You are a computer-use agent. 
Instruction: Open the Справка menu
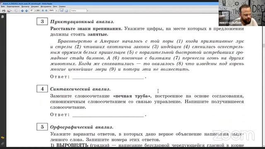pyautogui.click(x=62, y=7)
